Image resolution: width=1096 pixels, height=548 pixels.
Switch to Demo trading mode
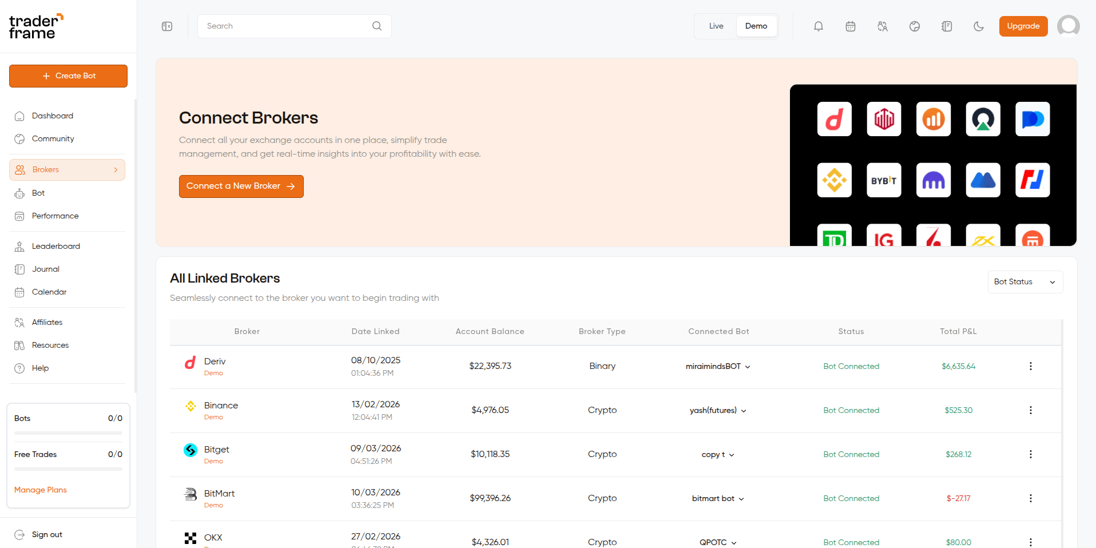[x=756, y=26]
